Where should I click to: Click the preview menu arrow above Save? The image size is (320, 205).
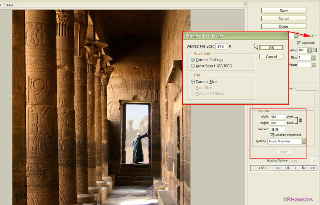tap(246, 4)
